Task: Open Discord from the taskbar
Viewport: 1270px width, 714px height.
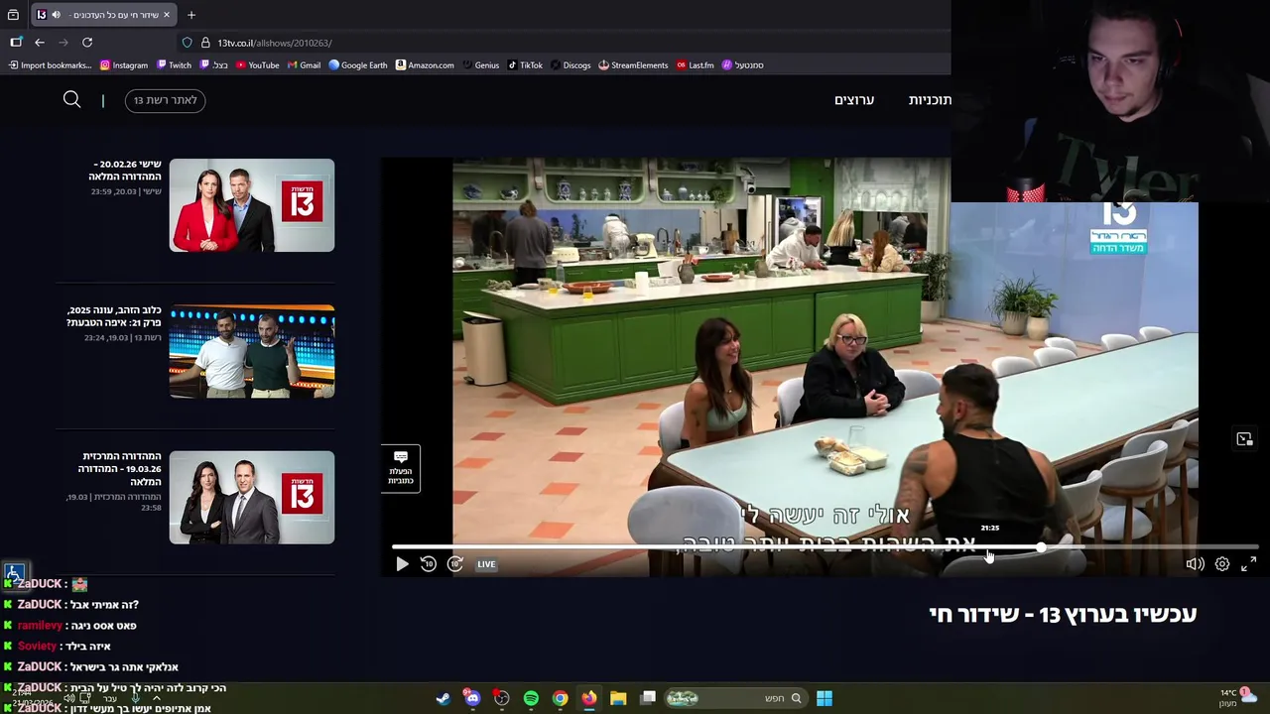Action: coord(472,698)
